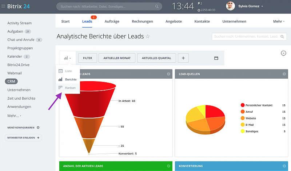Click the orange Anruf legend swatch
Image resolution: width=291 pixels, height=171 pixels.
click(243, 112)
